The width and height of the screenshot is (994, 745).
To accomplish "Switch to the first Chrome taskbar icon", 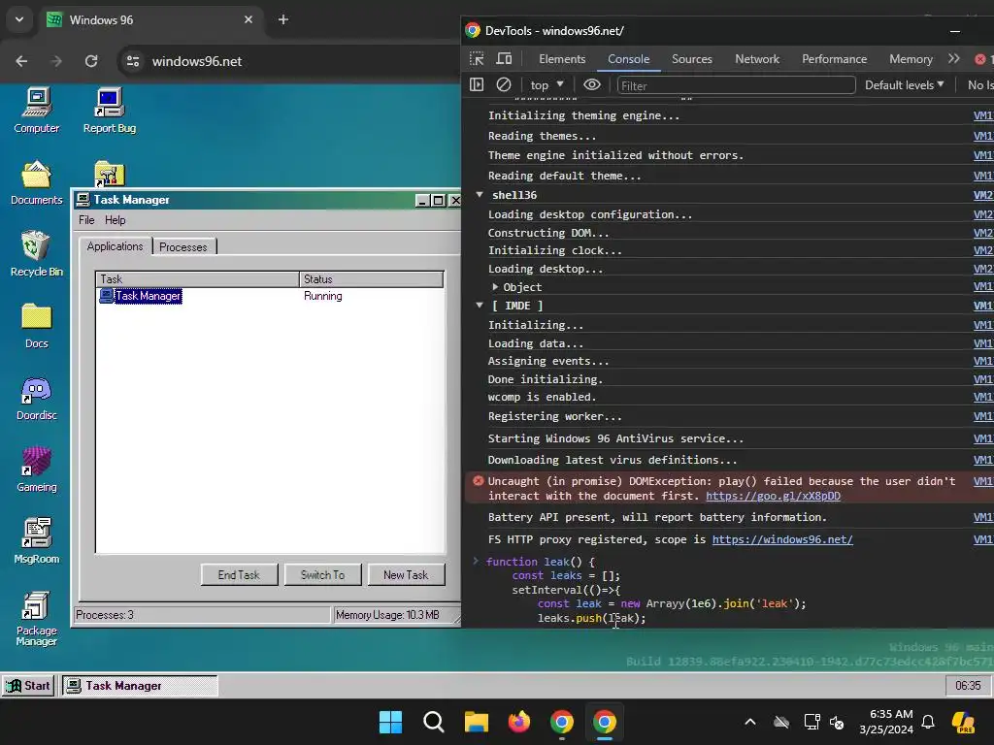I will pyautogui.click(x=562, y=722).
